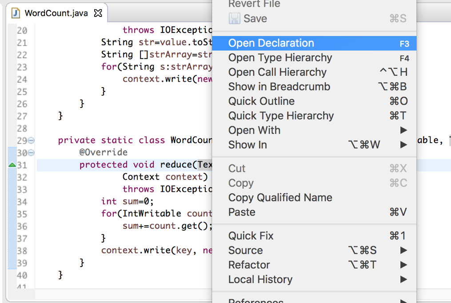Click 'sum+=count.get();' on line 36
The image size is (451, 303).
[168, 226]
